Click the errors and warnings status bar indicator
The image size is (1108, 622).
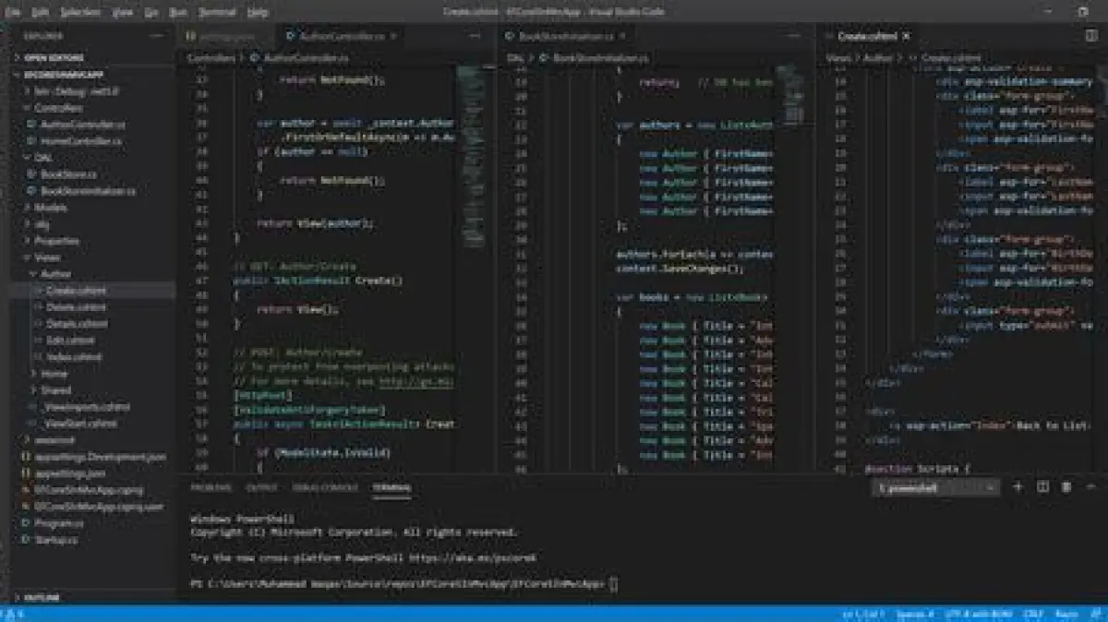(x=13, y=614)
